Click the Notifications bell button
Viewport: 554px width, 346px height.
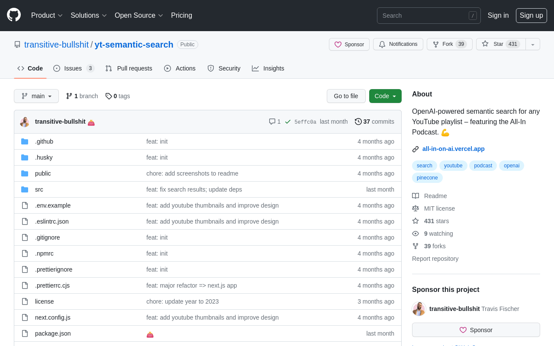coord(398,44)
